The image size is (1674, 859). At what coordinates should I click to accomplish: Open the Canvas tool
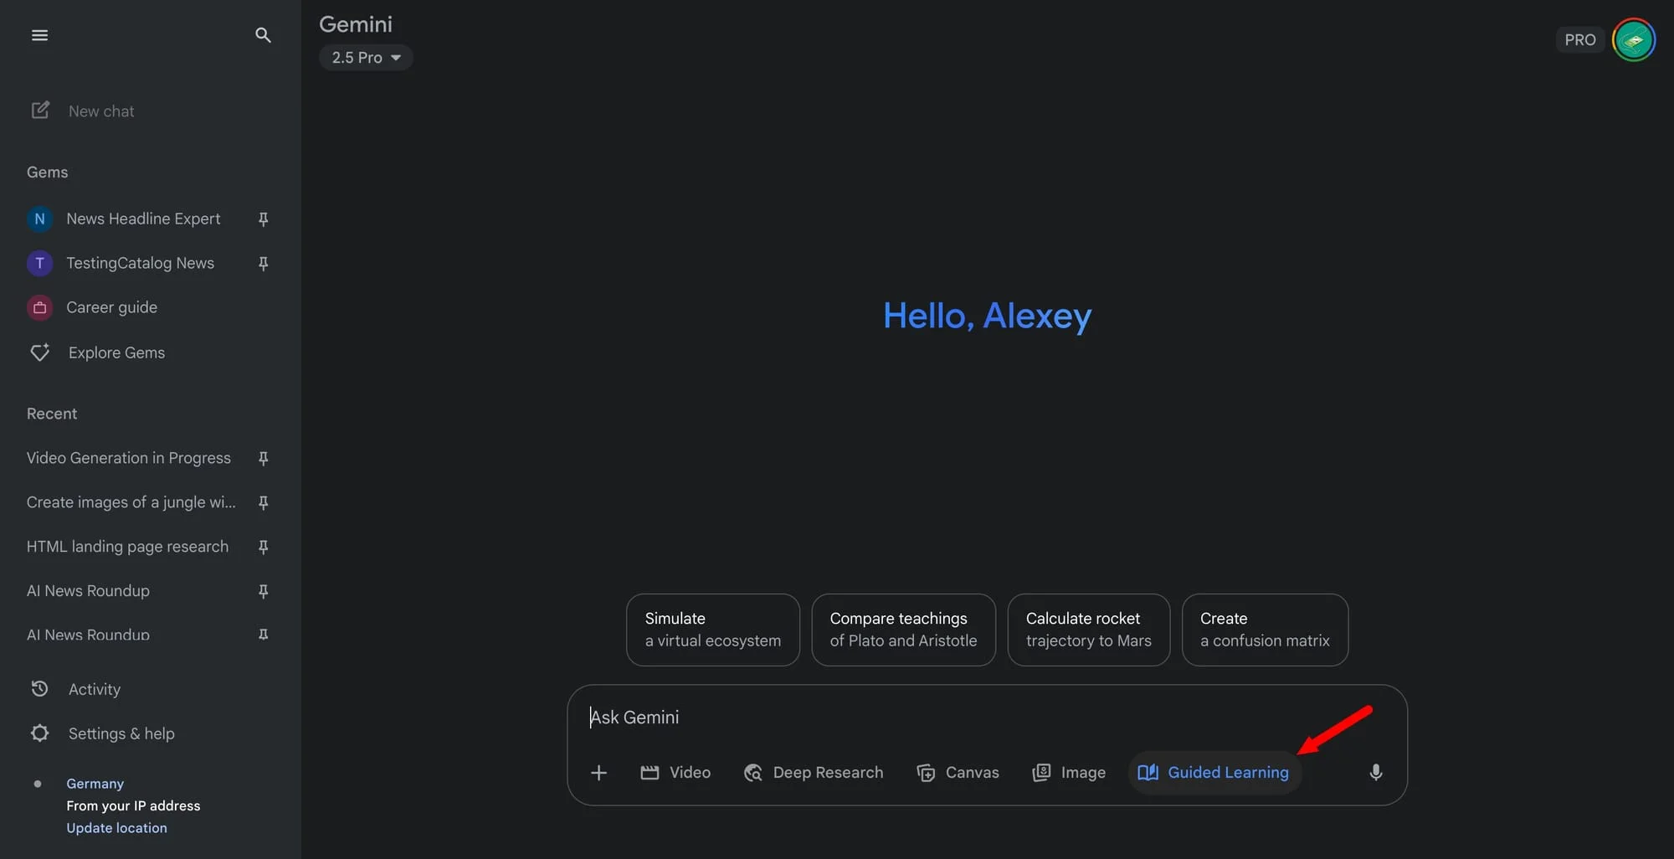(958, 772)
